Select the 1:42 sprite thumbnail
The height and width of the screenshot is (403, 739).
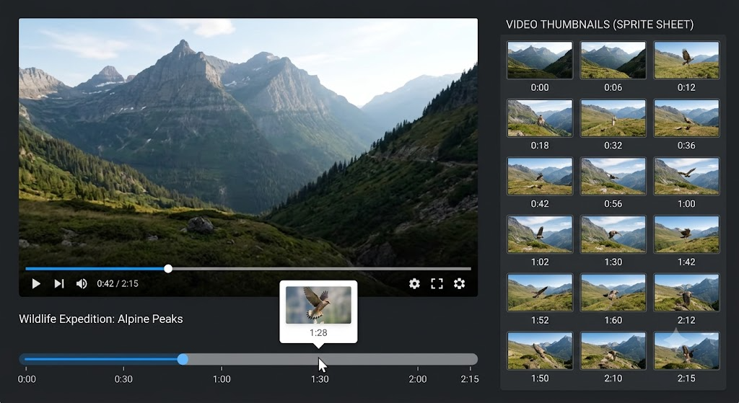coord(687,234)
